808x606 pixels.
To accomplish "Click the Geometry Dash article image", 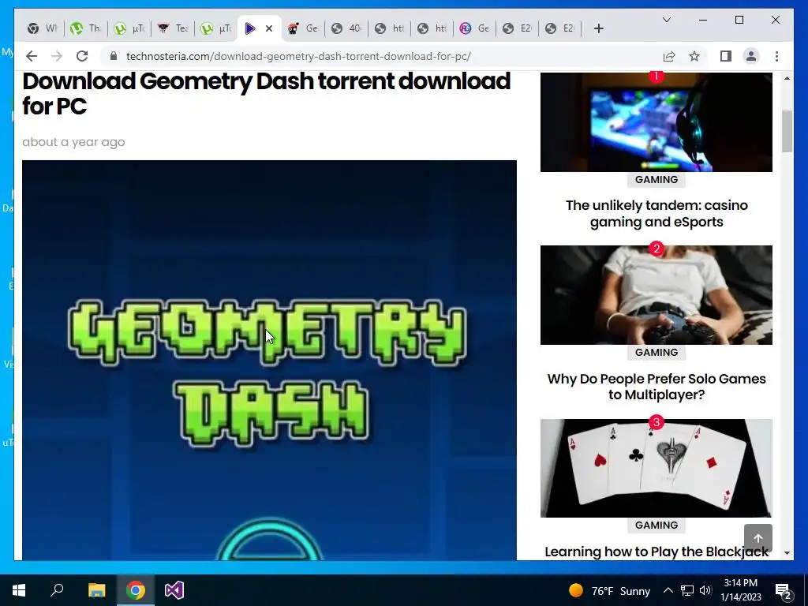I will pyautogui.click(x=269, y=360).
